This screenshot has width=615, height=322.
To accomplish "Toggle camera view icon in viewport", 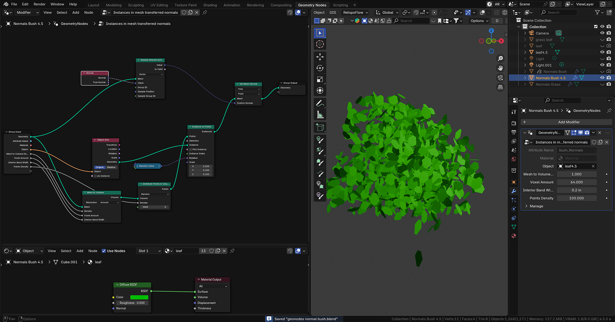I will tap(500, 77).
